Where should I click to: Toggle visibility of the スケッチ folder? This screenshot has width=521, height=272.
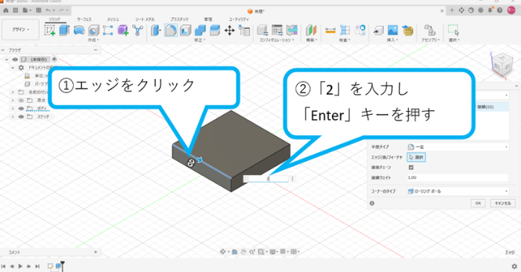pyautogui.click(x=21, y=117)
